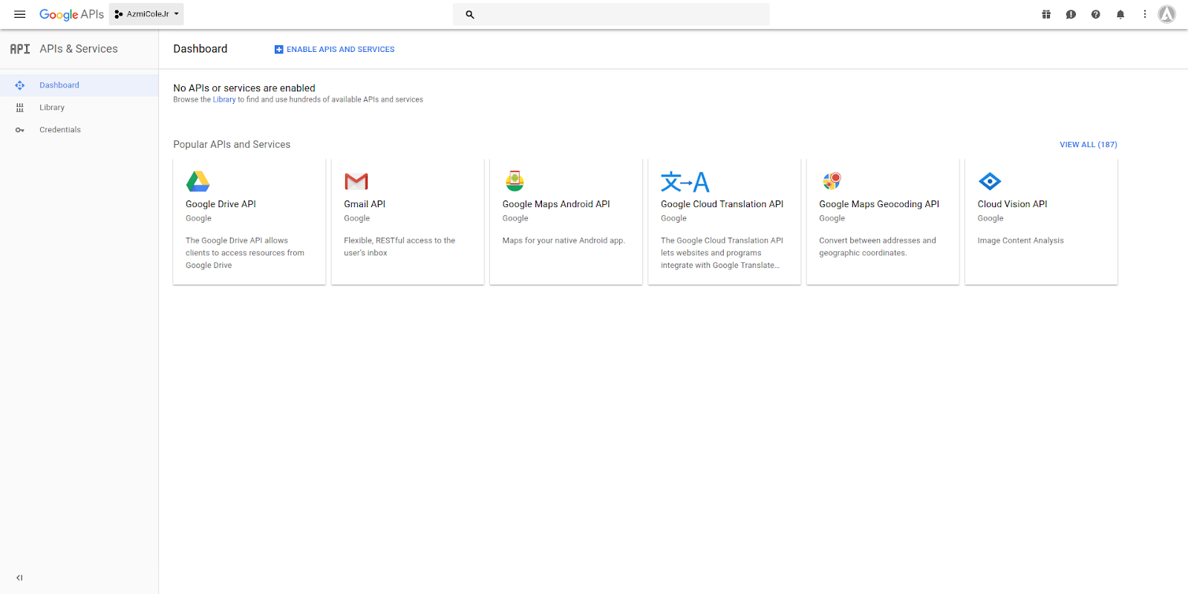Open the Cloud Vision API title
Viewport: 1188px width, 594px height.
[1013, 204]
